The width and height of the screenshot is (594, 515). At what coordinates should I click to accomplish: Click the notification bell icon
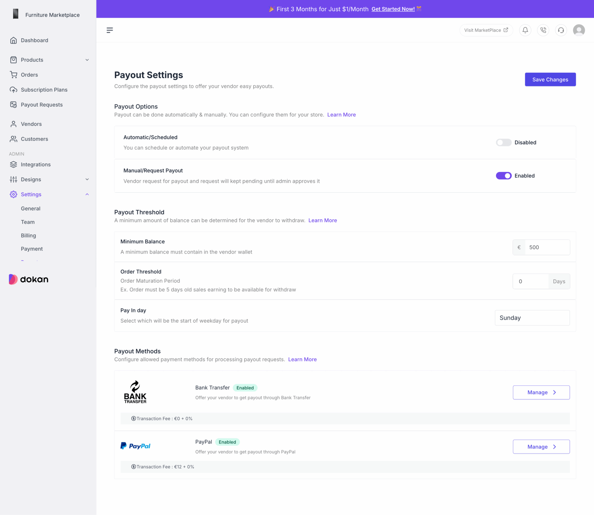click(525, 30)
